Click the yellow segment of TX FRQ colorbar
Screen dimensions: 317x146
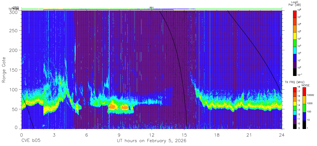tap(294, 104)
